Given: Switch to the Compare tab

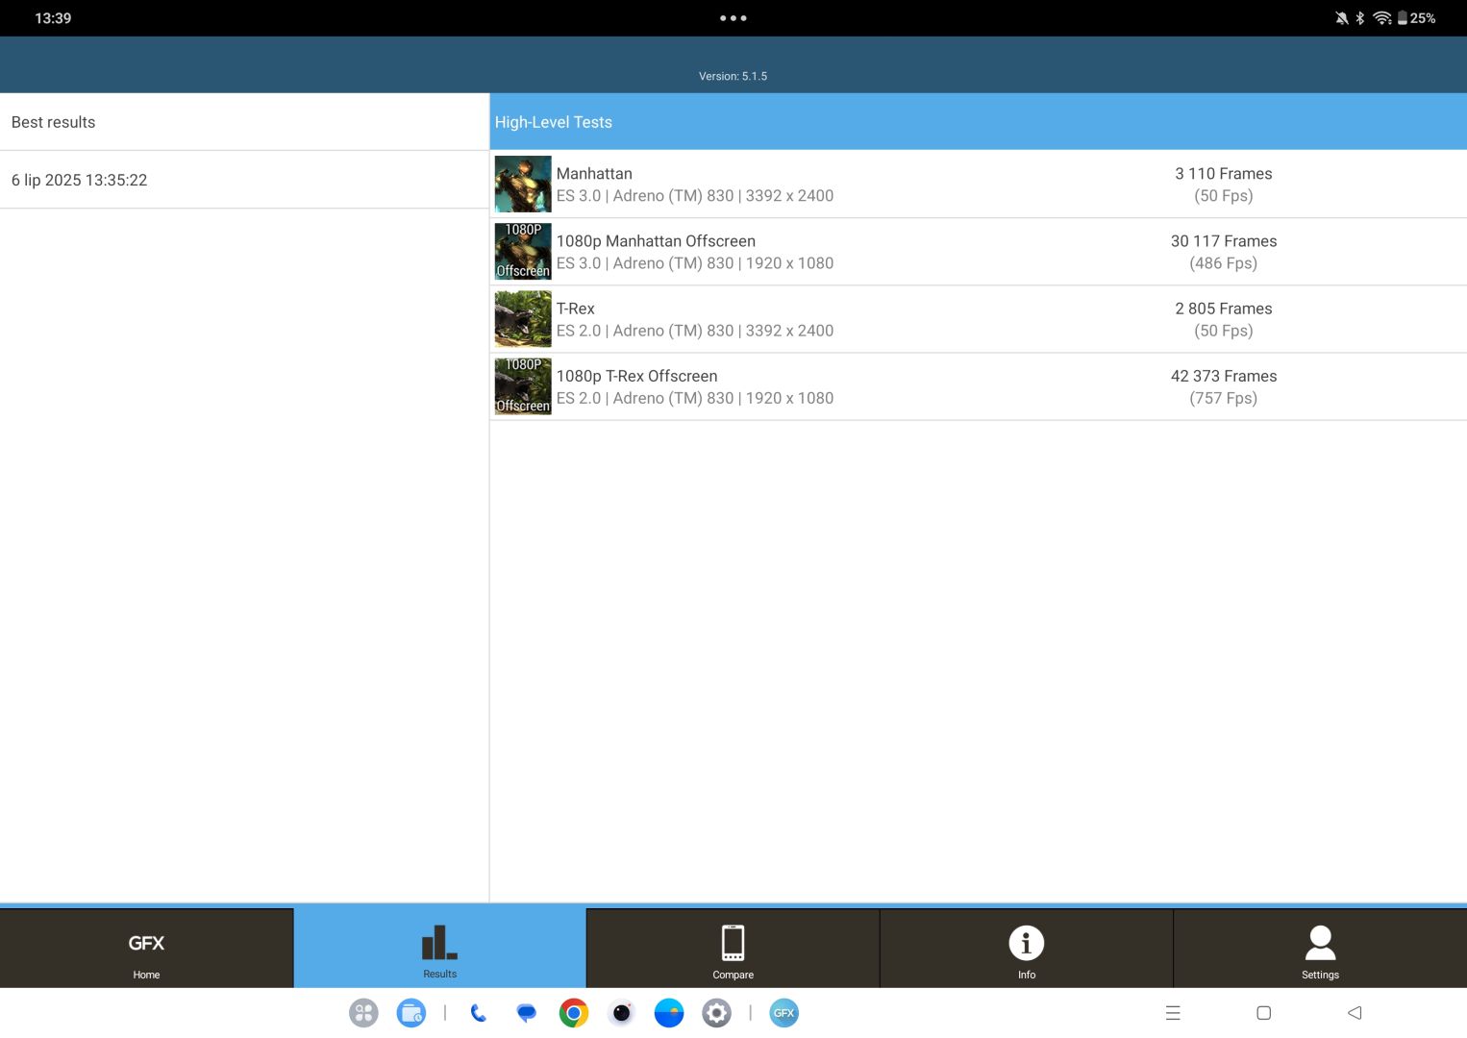Looking at the screenshot, I should point(733,949).
